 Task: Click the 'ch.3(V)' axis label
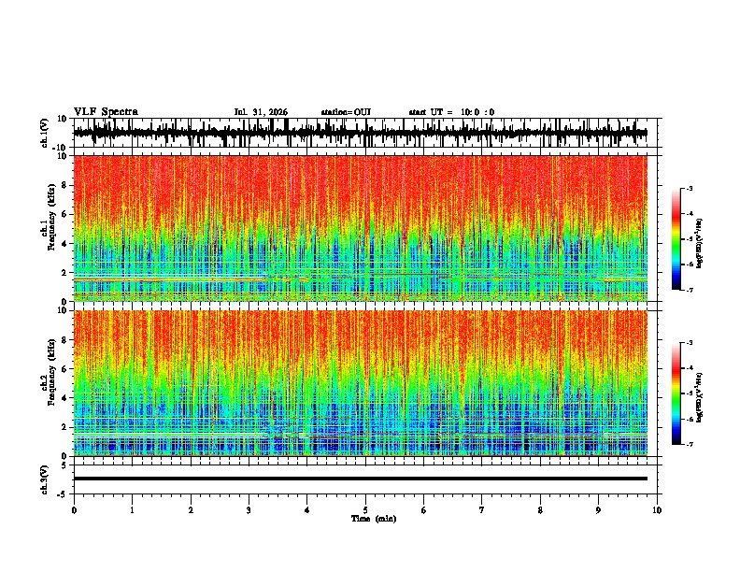(x=45, y=479)
